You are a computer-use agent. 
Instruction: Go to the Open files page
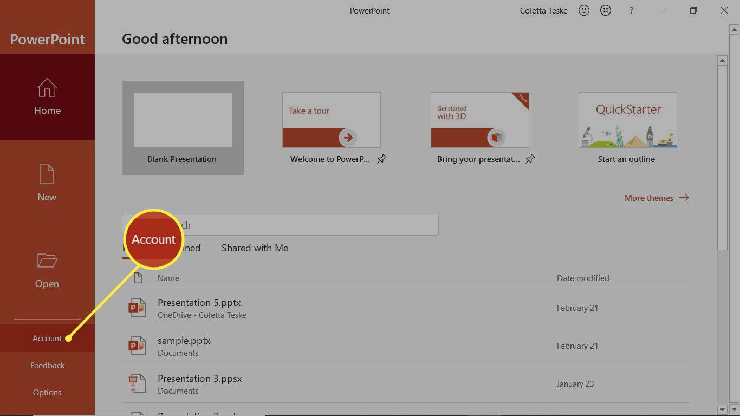47,270
